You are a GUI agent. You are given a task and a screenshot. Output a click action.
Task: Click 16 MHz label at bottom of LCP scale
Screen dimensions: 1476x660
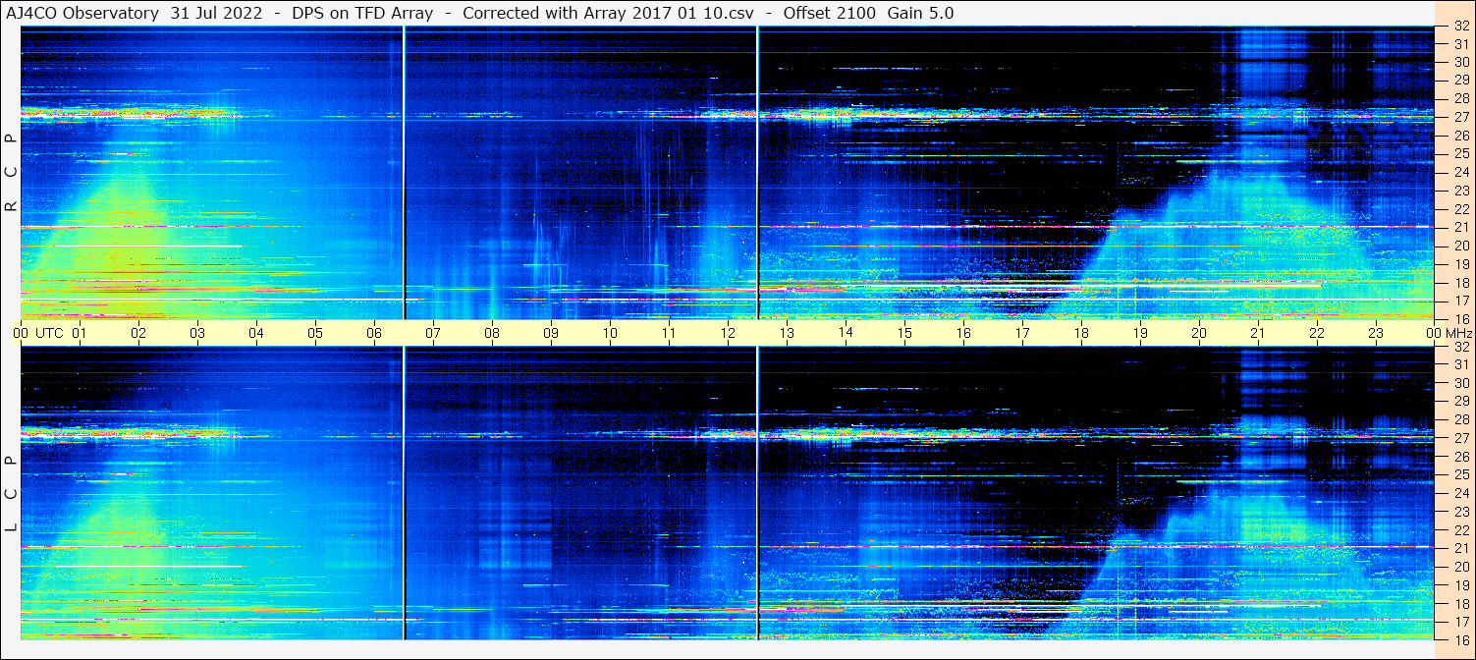[1460, 638]
